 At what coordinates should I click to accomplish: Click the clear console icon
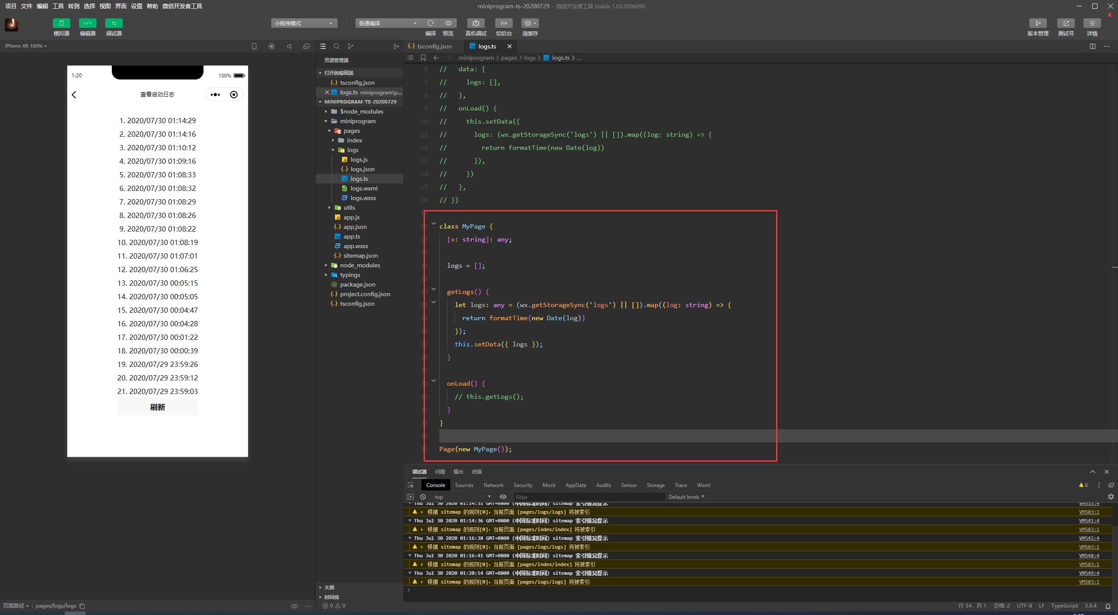[x=423, y=497]
